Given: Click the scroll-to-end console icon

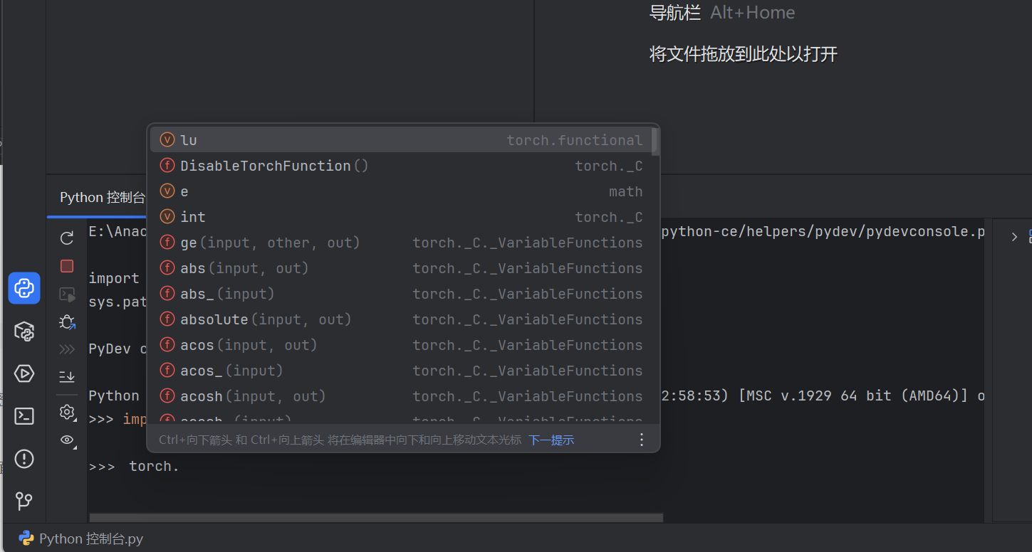Looking at the screenshot, I should 66,376.
